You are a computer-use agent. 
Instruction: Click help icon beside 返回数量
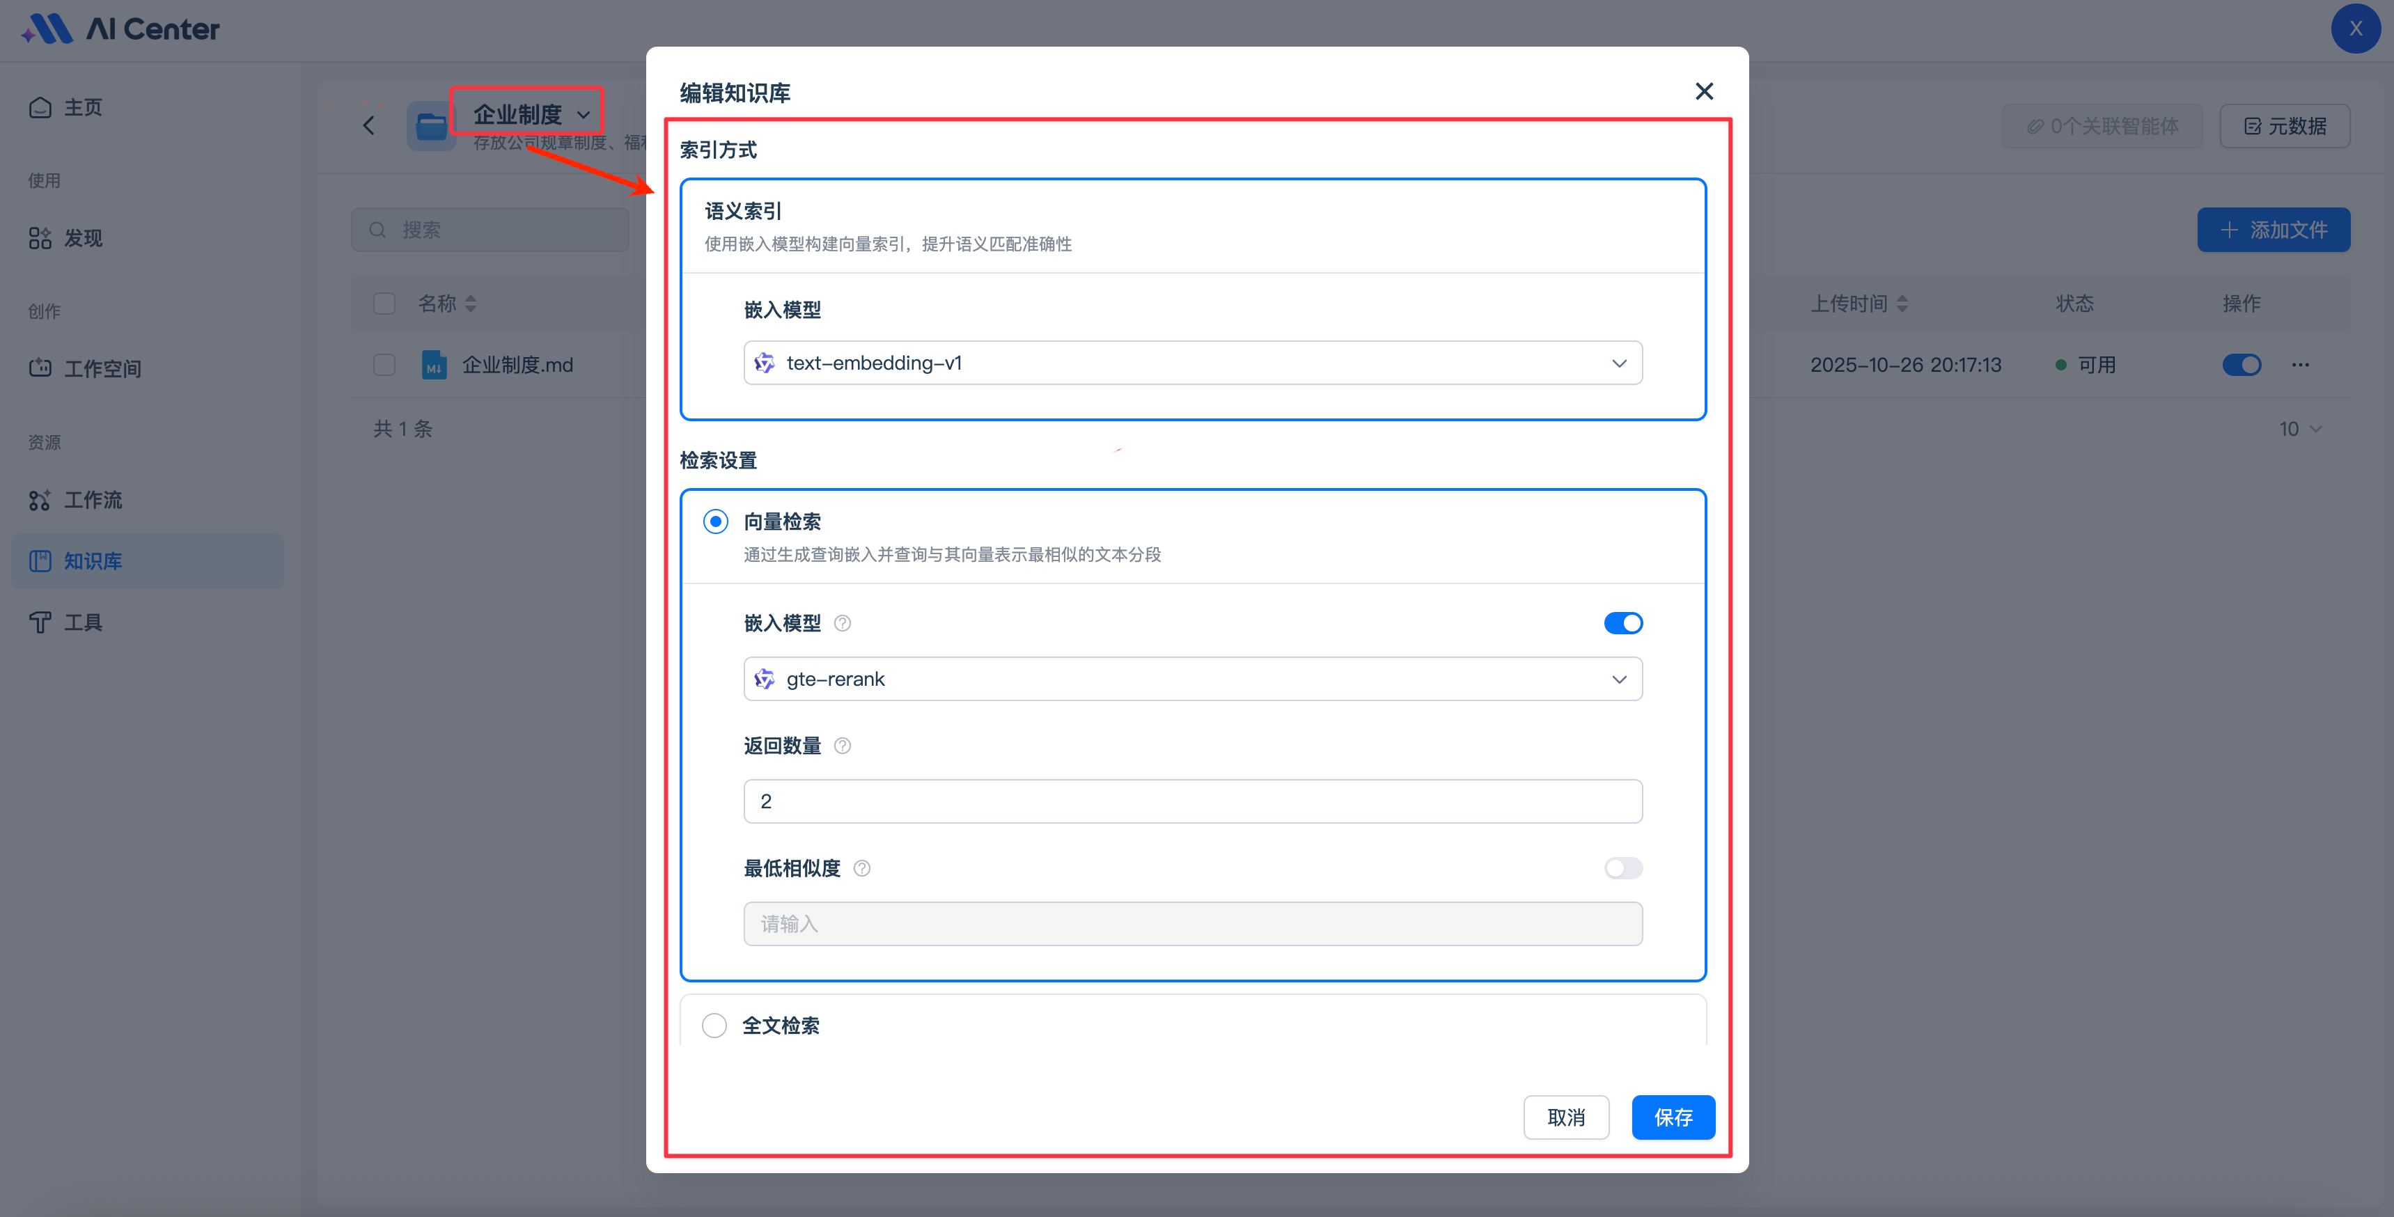(x=842, y=746)
